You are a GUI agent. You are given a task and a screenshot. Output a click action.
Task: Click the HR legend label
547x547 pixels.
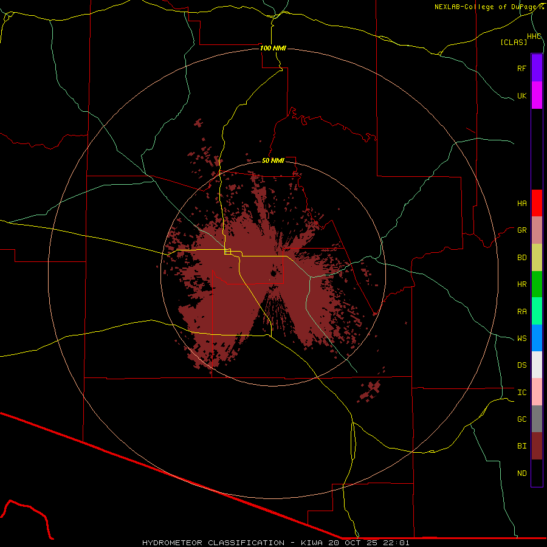[x=521, y=284]
